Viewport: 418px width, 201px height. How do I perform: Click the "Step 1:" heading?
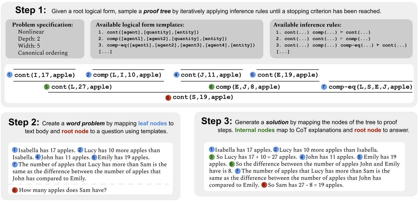point(31,11)
